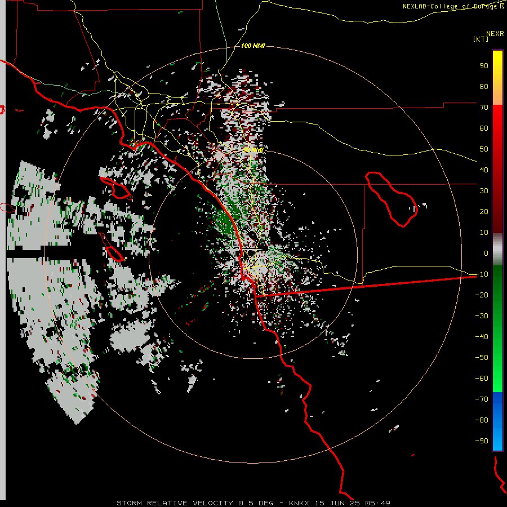
Task: Select the 10 value on the velocity scale
Action: pos(484,233)
